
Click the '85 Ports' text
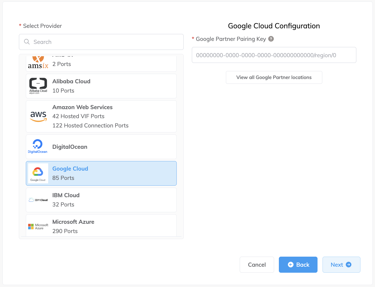(x=63, y=178)
